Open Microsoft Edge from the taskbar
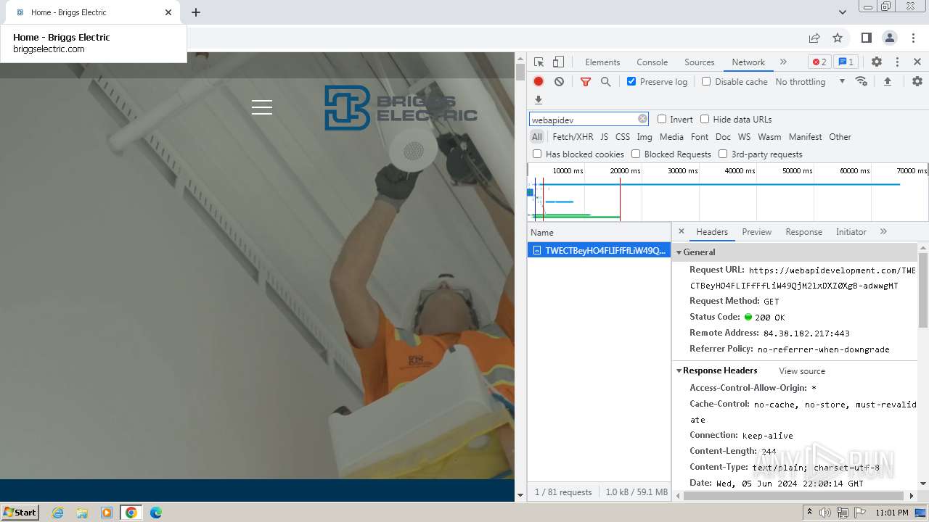Image resolution: width=929 pixels, height=522 pixels. 156,513
